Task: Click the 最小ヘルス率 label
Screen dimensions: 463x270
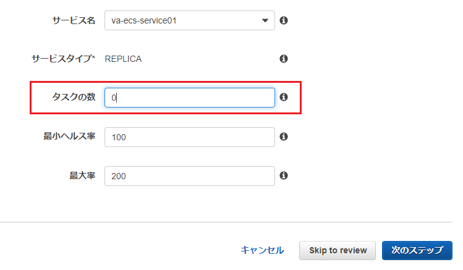Action: pyautogui.click(x=69, y=137)
